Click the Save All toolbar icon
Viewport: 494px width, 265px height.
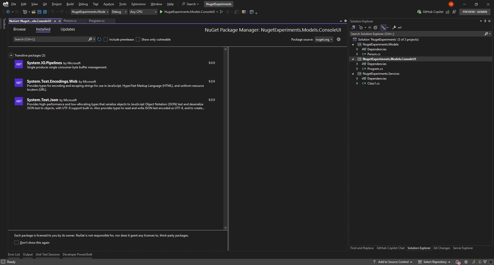tap(45, 12)
